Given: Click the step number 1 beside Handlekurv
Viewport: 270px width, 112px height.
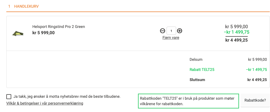Looking at the screenshot, I should click(x=9, y=6).
